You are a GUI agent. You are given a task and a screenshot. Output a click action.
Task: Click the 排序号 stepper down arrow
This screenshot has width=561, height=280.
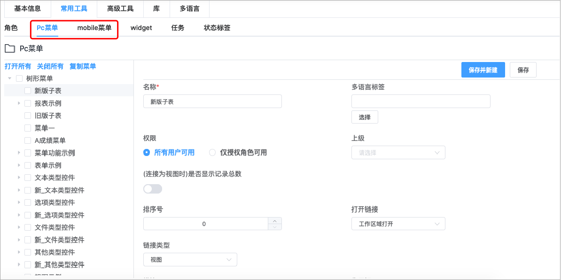pyautogui.click(x=275, y=226)
